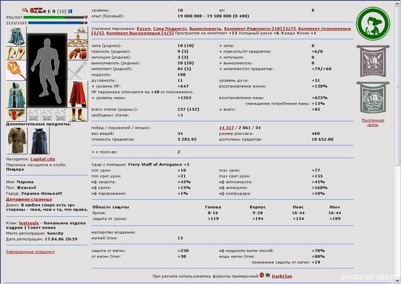
Task: Click the доступных кредитов value 10 652.00
Action: pyautogui.click(x=323, y=139)
